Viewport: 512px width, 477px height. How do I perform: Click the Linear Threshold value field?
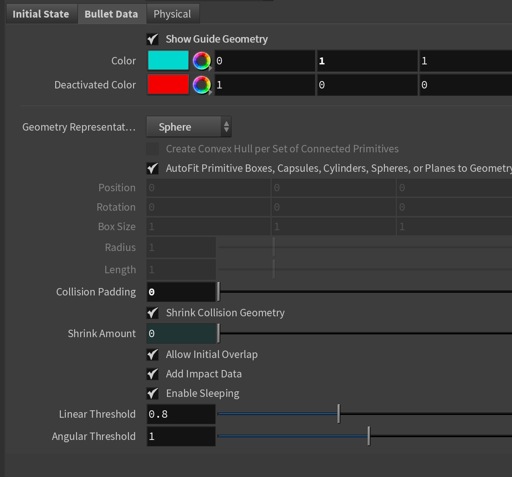point(181,414)
